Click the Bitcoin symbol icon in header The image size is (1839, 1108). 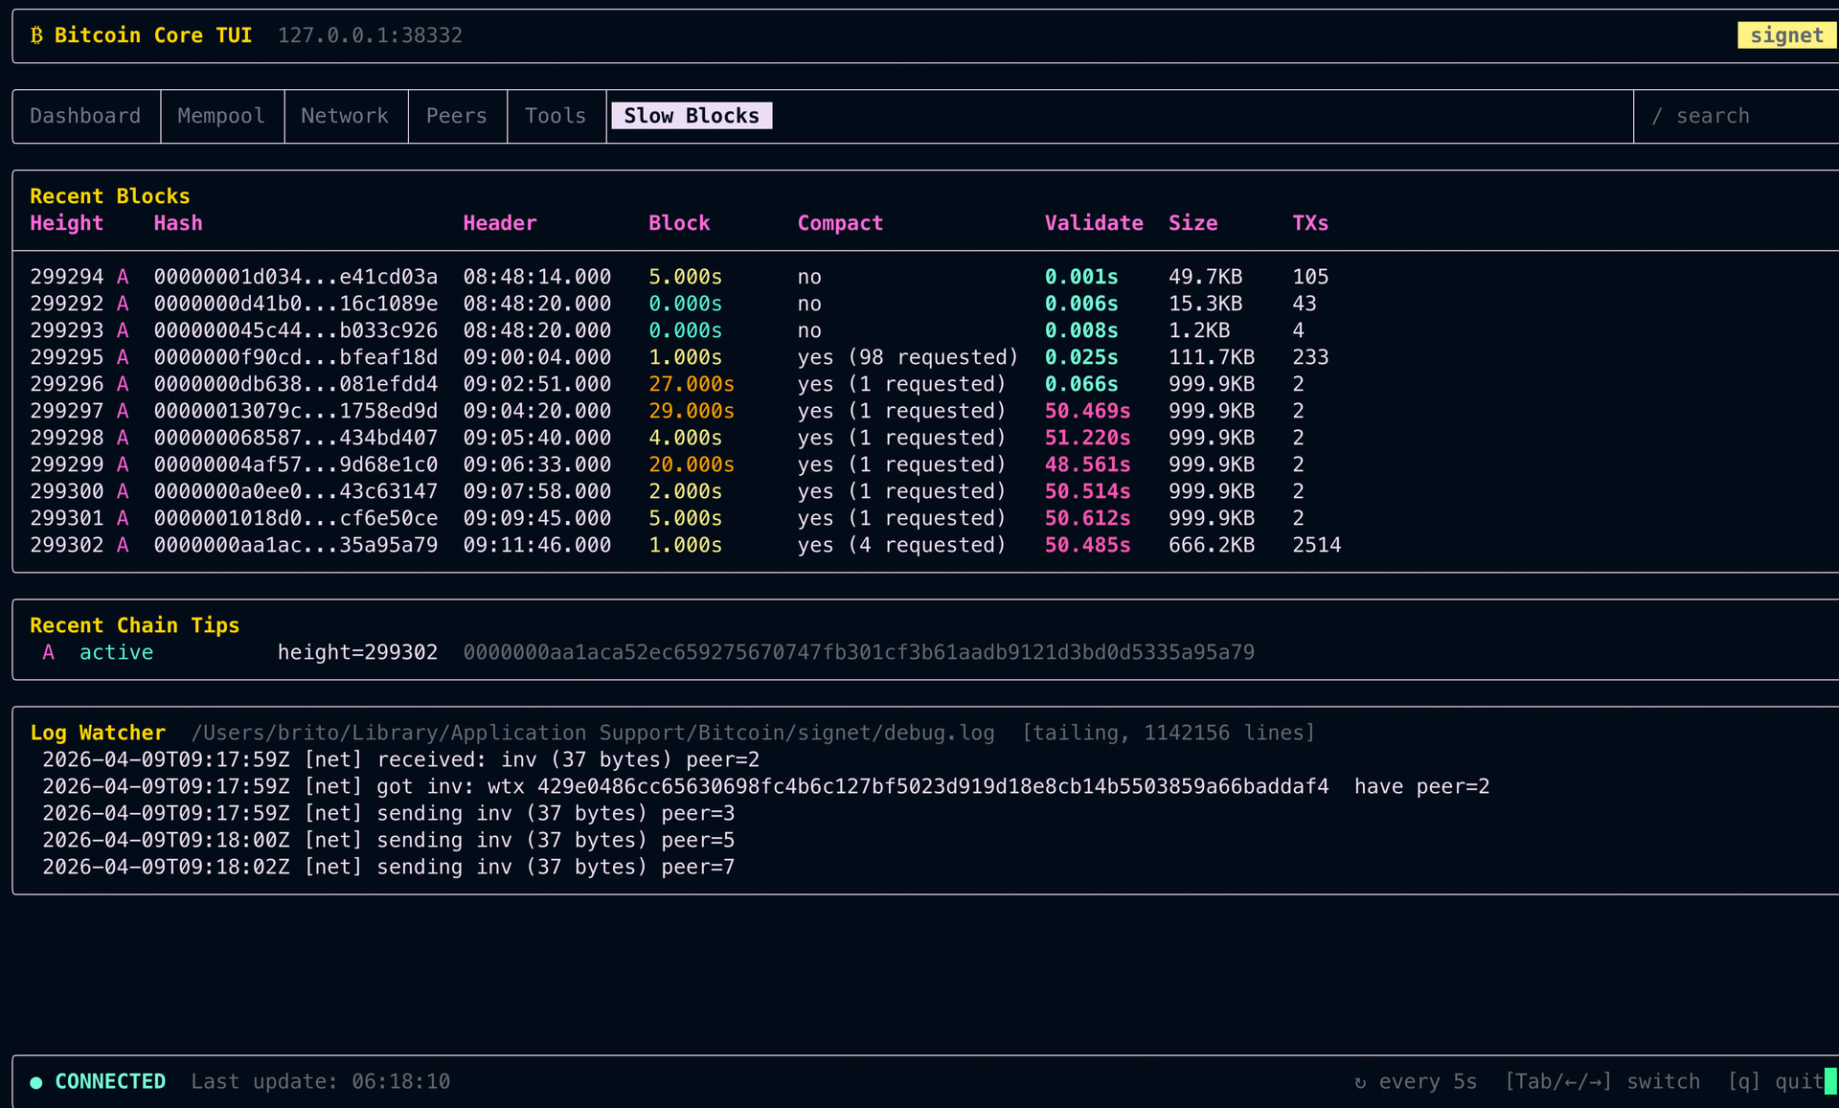tap(36, 35)
